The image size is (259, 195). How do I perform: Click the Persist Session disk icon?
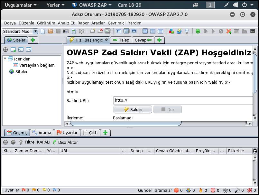58,31
